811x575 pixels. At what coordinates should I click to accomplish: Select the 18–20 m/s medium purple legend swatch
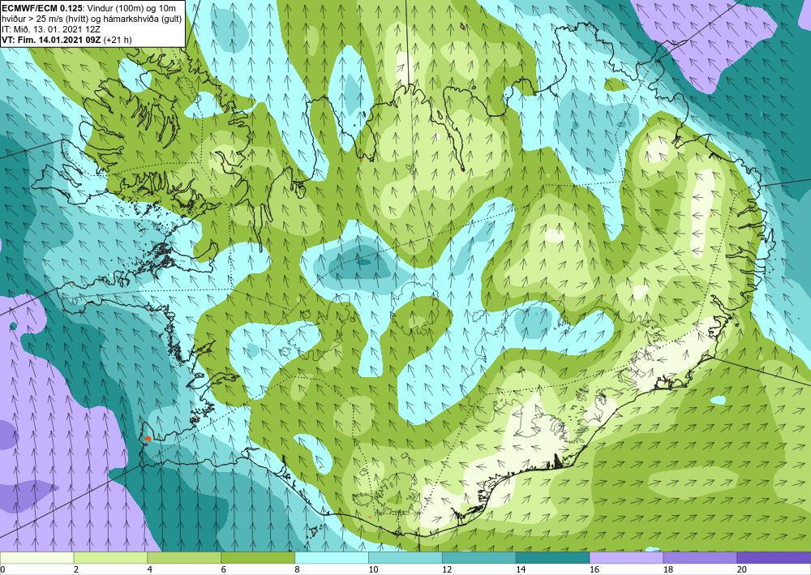point(700,558)
